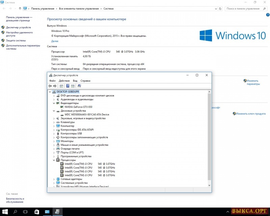Click the Изменить ключ продукта link

pos(251,114)
